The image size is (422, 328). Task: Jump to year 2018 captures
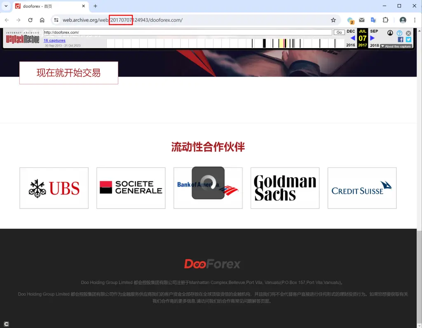click(374, 45)
